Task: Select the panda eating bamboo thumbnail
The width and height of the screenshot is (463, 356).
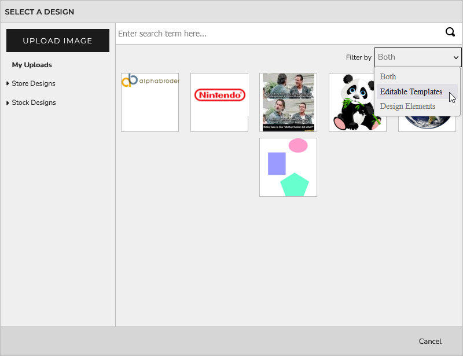Action: tap(357, 102)
